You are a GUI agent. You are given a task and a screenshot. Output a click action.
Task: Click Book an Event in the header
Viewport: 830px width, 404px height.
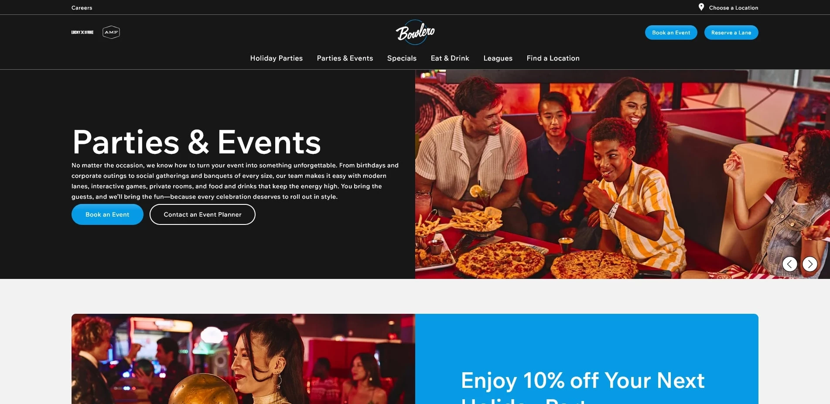click(x=671, y=33)
